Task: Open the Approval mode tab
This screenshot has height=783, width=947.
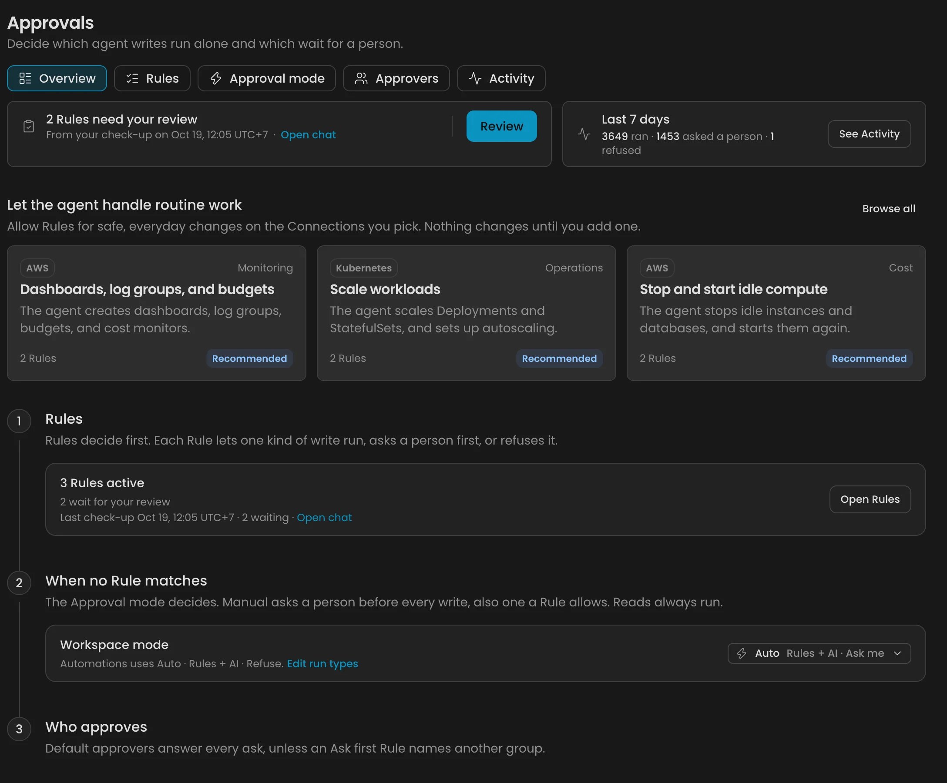Action: coord(266,78)
